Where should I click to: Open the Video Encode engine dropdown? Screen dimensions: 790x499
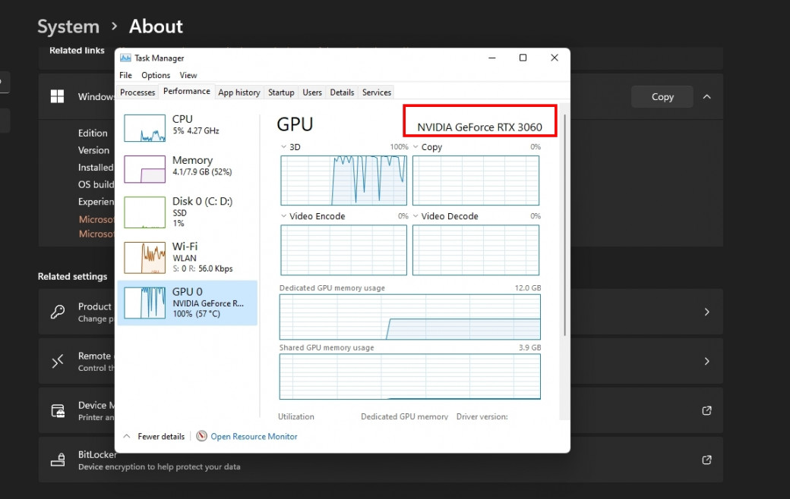tap(284, 216)
